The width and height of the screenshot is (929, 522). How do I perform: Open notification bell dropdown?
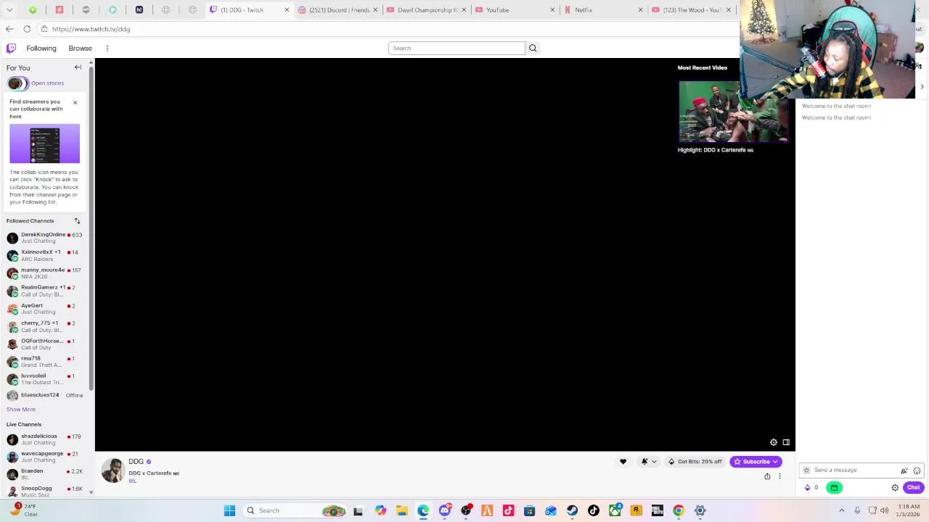(x=648, y=462)
